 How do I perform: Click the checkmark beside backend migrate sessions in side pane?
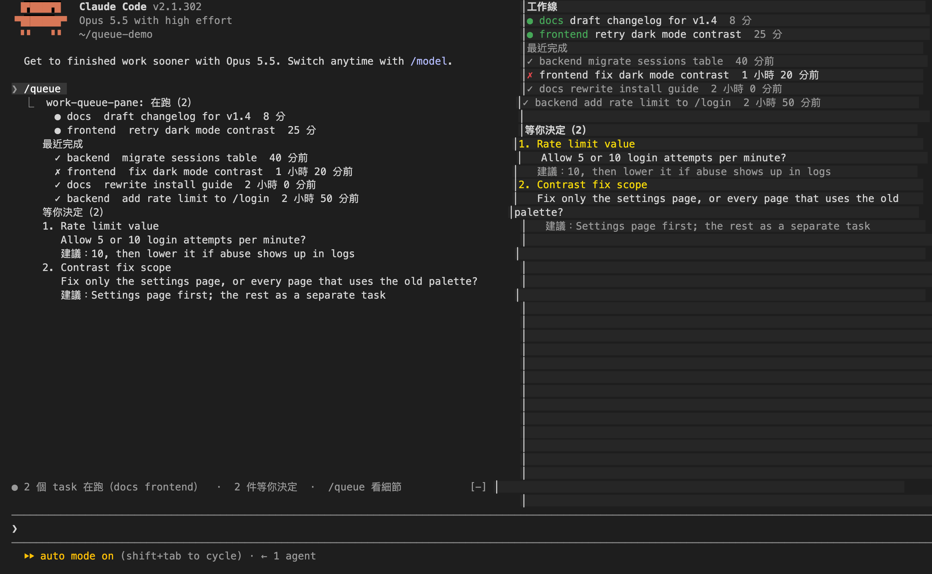[x=530, y=61]
